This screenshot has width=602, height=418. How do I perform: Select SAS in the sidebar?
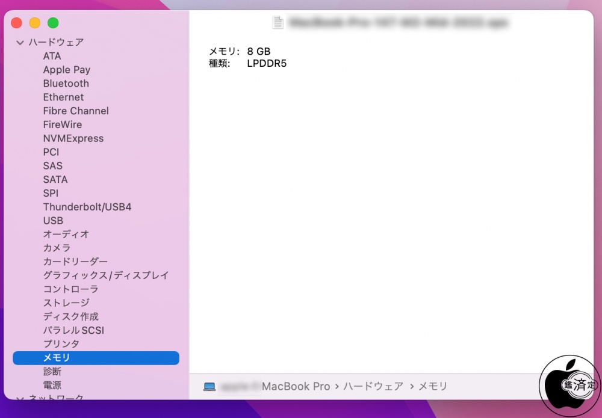(52, 165)
